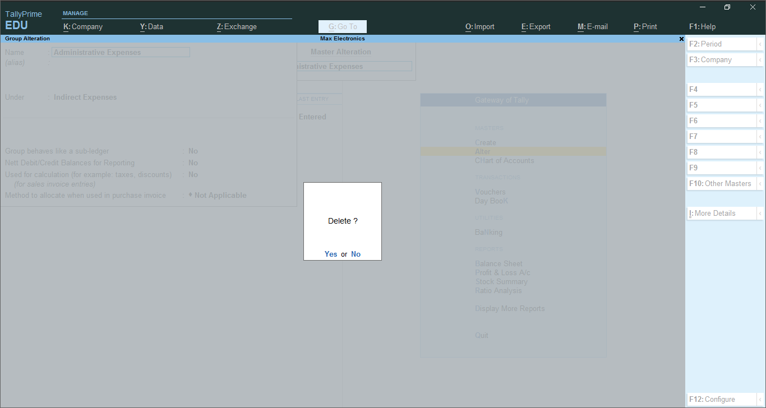The image size is (766, 408).
Task: Select Create in Gateway of Tally
Action: pyautogui.click(x=486, y=142)
